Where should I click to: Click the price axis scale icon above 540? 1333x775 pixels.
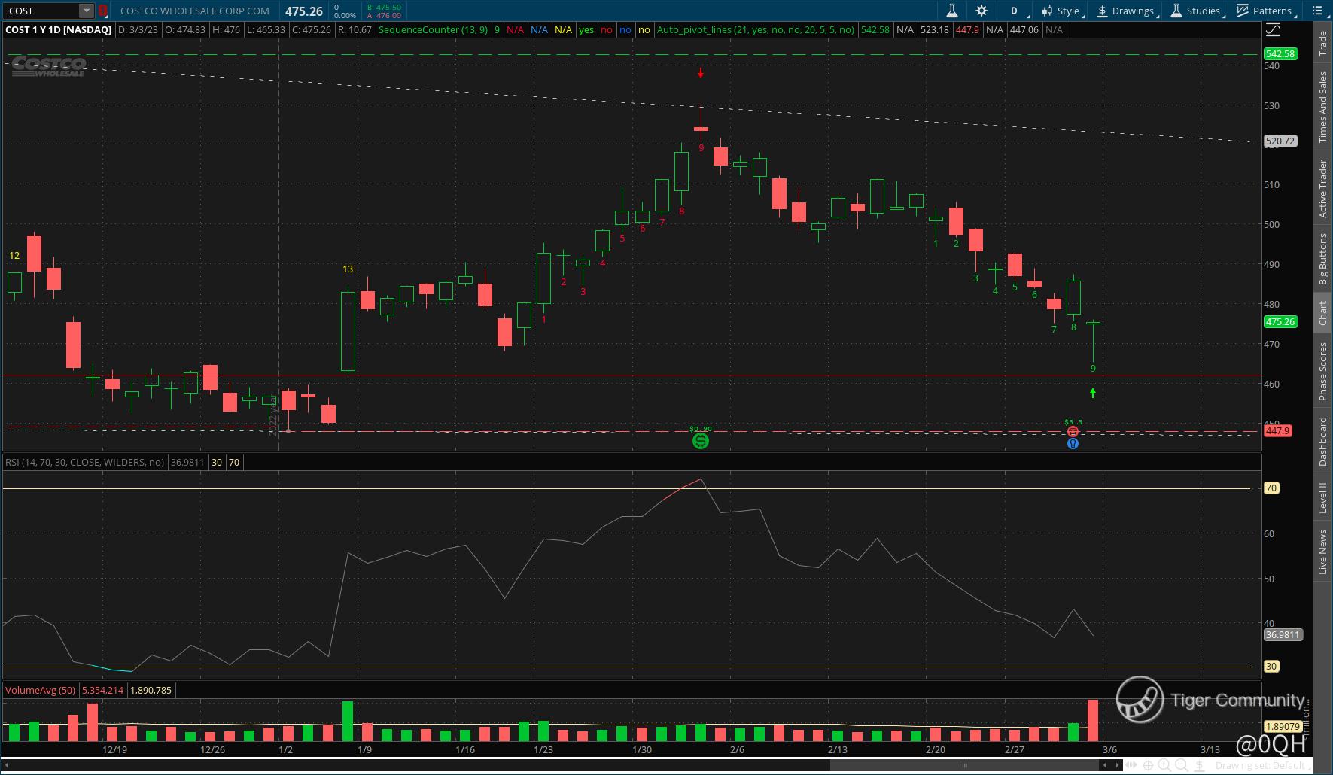(1272, 30)
